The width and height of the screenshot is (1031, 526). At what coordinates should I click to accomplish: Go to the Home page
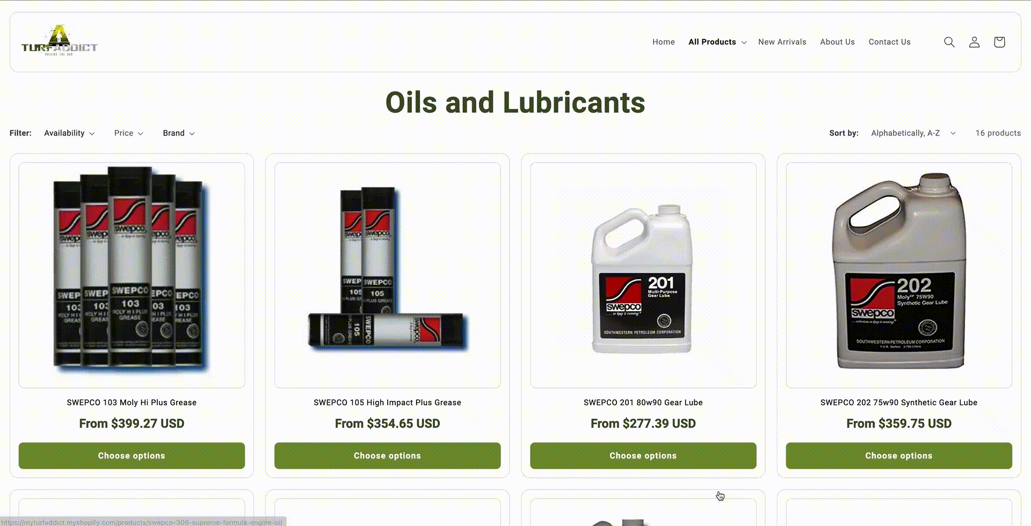pyautogui.click(x=663, y=42)
